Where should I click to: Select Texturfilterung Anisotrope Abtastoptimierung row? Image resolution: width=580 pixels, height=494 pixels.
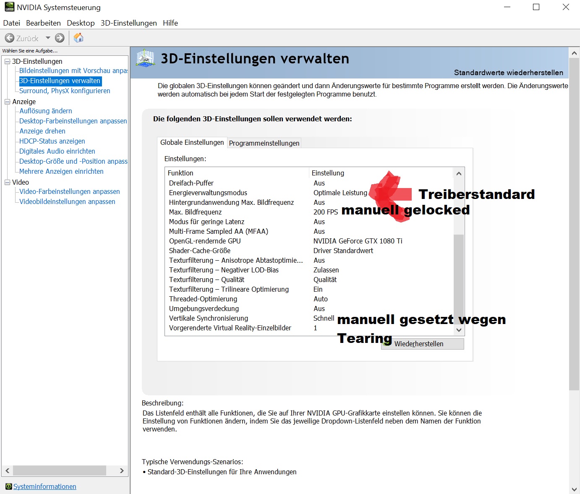click(310, 261)
